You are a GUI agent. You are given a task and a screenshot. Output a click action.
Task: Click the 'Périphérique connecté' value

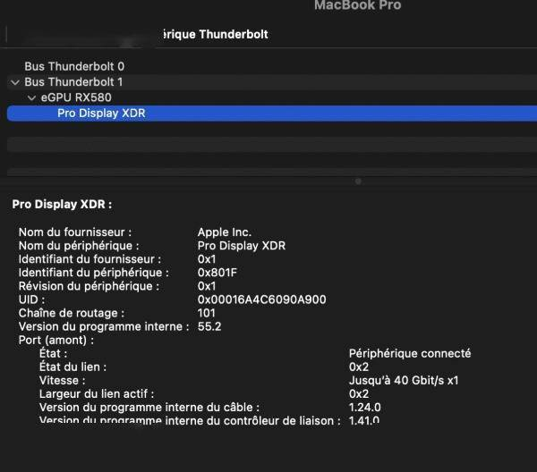point(410,354)
